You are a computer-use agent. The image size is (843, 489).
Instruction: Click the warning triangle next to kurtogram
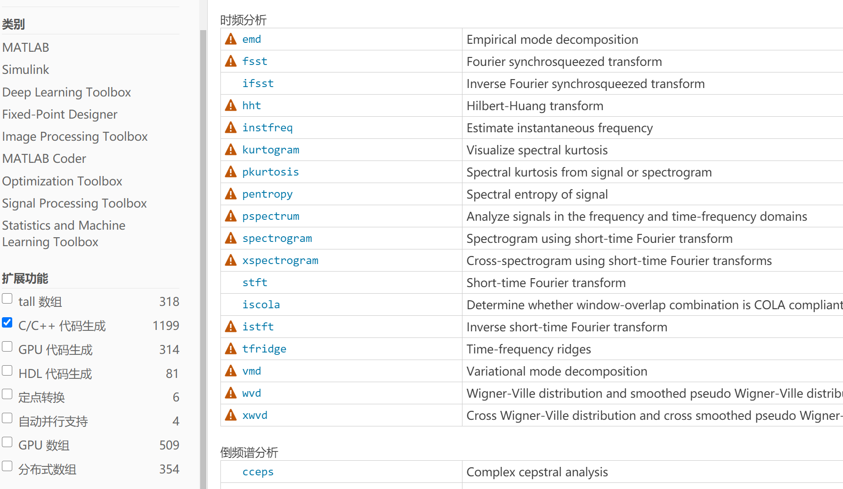[x=230, y=150]
